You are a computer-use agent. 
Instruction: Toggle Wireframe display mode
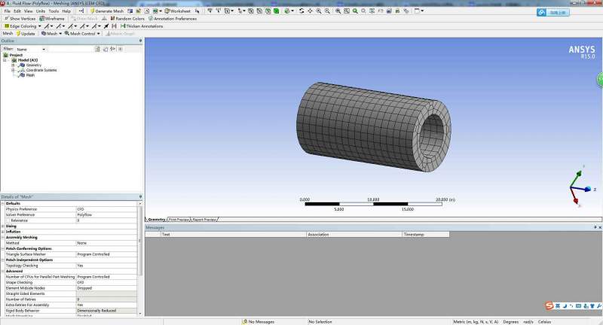coord(52,18)
